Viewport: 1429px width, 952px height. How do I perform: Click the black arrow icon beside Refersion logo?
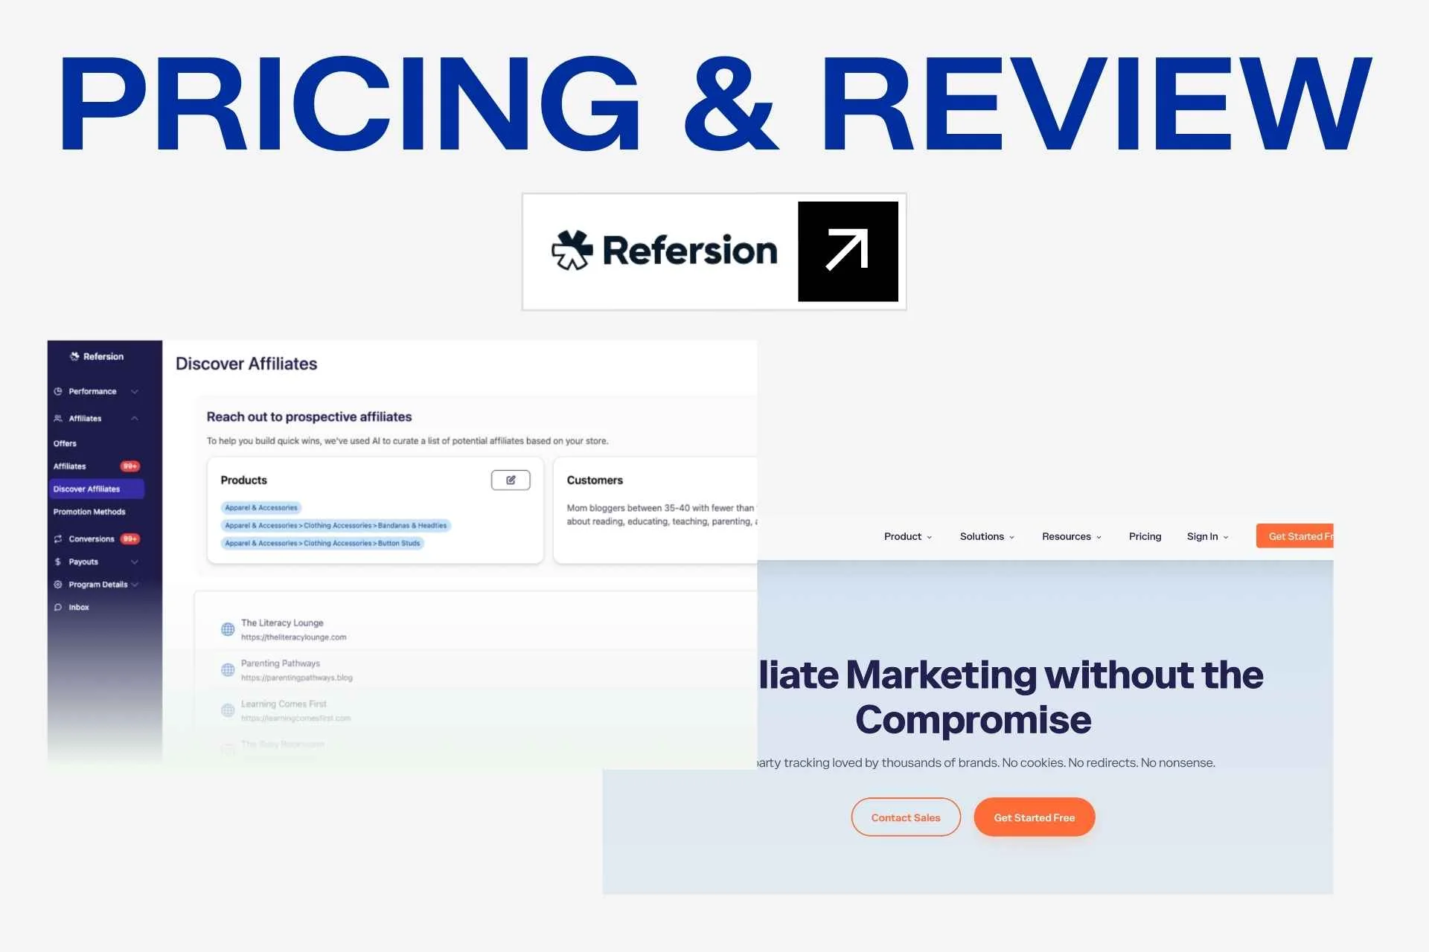point(848,251)
